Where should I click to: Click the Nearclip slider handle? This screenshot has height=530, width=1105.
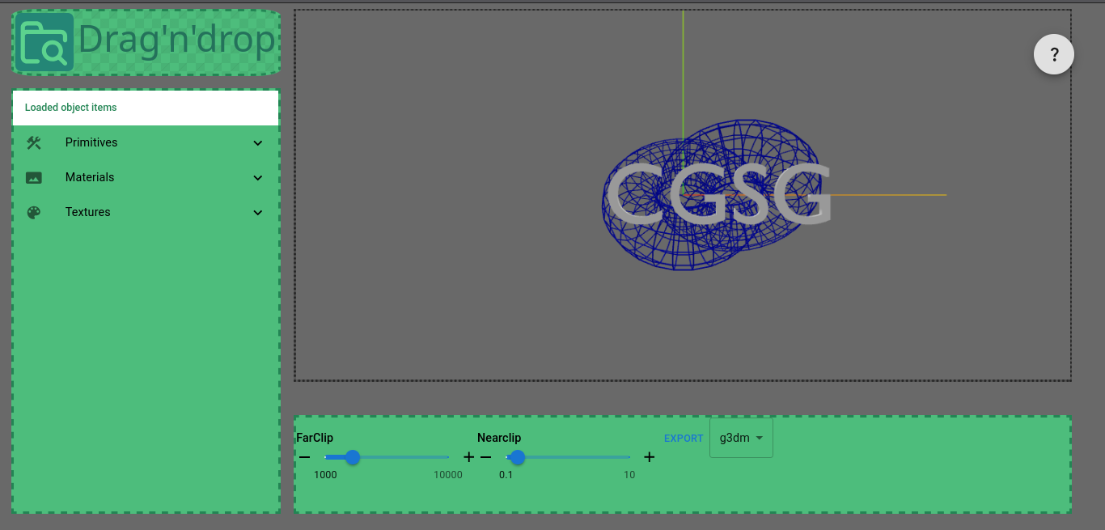coord(518,457)
